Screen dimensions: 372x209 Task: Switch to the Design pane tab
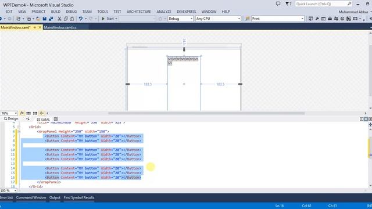(11, 118)
